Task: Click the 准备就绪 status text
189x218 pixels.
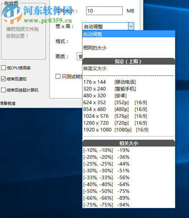Action: point(8,103)
